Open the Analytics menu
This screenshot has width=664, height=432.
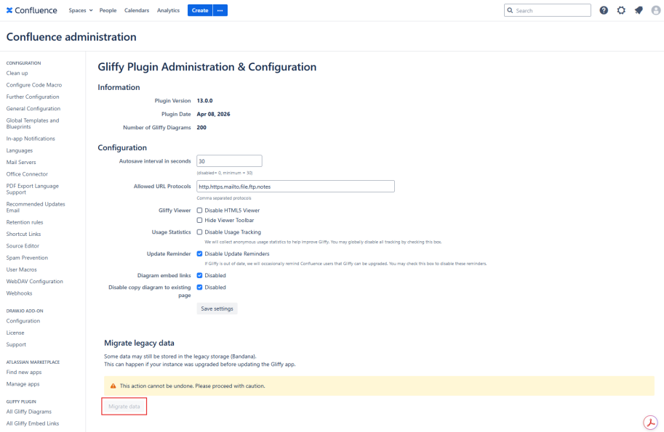(168, 10)
